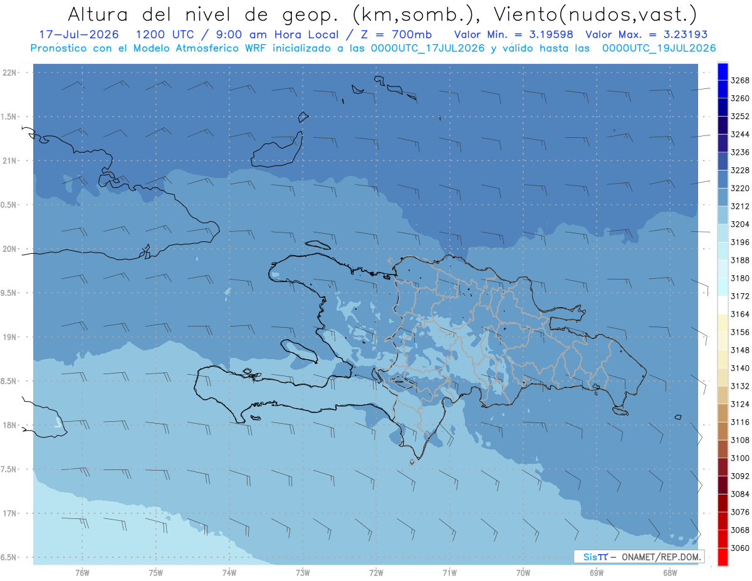Image resolution: width=752 pixels, height=581 pixels.
Task: Click the '3268' color bar value
Action: [740, 80]
